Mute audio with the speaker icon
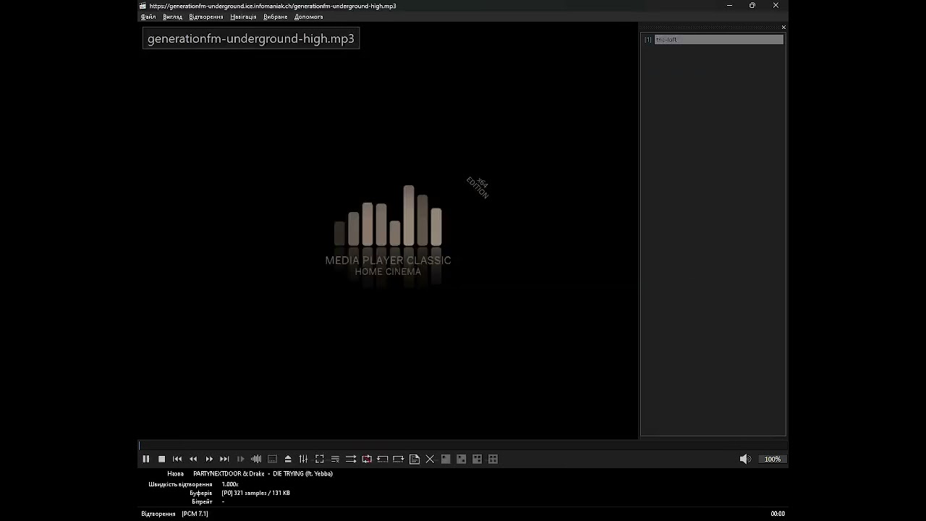The height and width of the screenshot is (521, 926). coord(745,459)
